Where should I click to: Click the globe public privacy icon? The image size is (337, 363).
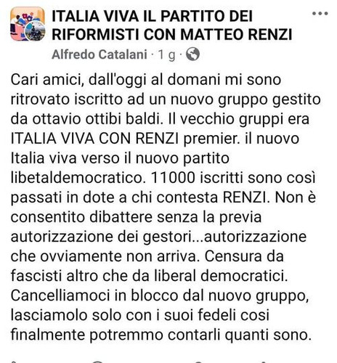192,54
